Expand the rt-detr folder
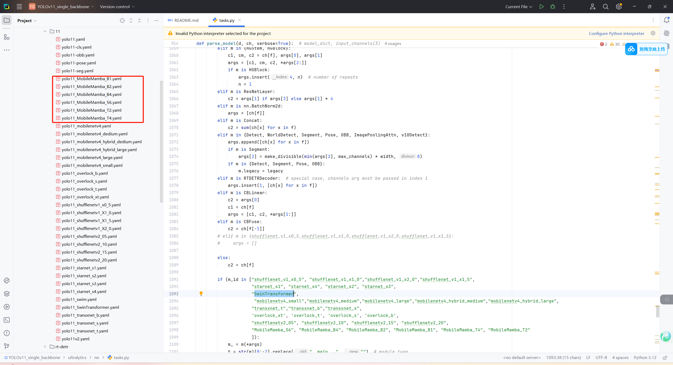 45,347
